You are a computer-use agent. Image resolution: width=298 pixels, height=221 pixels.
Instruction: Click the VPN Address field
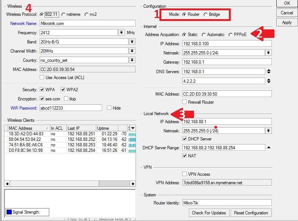coord(227,183)
